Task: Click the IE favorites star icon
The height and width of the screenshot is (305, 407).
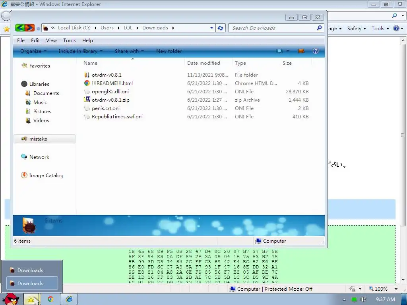Action: [x=6, y=29]
